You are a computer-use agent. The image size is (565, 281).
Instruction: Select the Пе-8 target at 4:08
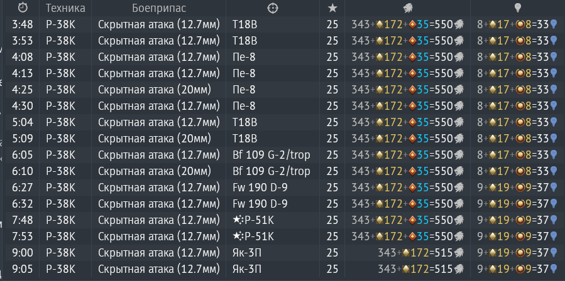[244, 57]
